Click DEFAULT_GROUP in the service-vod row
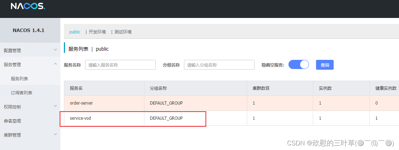 166,118
